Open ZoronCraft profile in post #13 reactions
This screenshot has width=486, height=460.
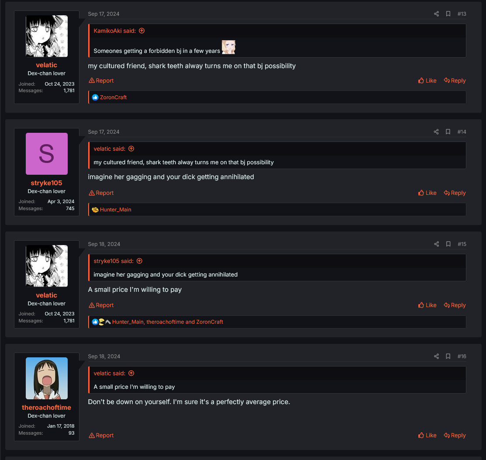pos(113,97)
